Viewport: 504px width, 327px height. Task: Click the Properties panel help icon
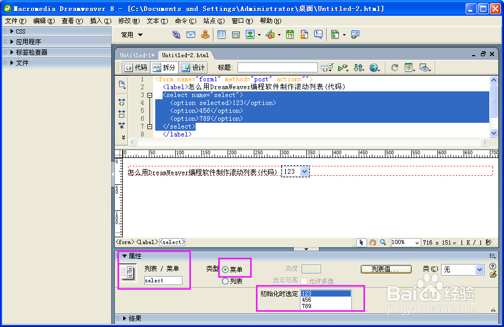coord(492,266)
